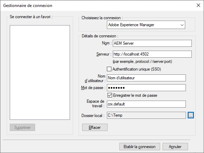The width and height of the screenshot is (204, 153).
Task: Click the Dossier local field C:\Temp
Action: pos(146,115)
